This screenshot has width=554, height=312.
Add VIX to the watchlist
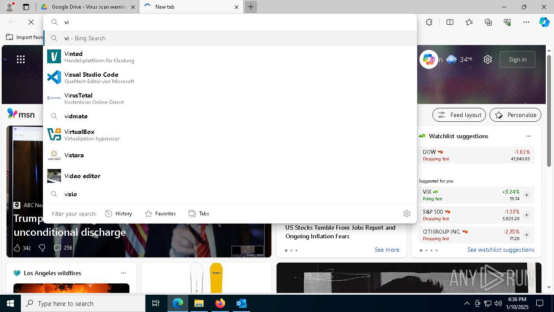pos(526,195)
